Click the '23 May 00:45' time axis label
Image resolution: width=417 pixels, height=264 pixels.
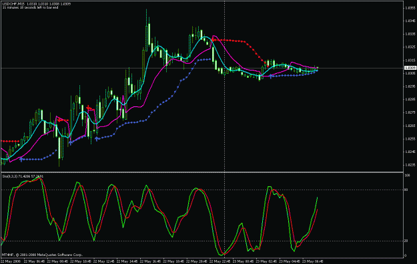[x=243, y=261]
